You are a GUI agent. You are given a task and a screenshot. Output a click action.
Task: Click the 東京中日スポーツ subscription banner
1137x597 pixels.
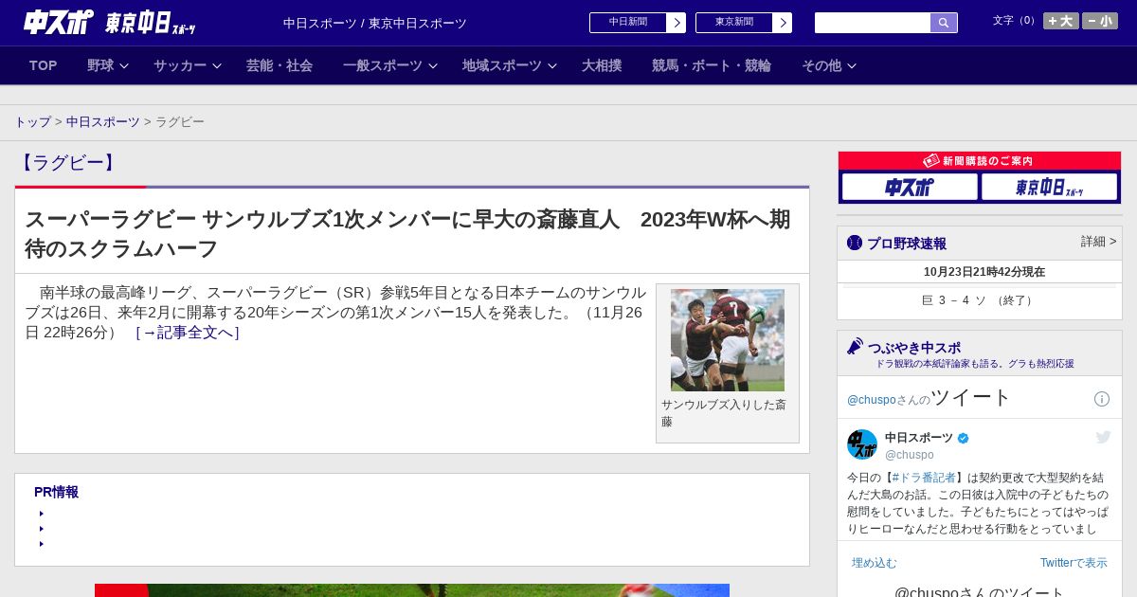pyautogui.click(x=1049, y=188)
